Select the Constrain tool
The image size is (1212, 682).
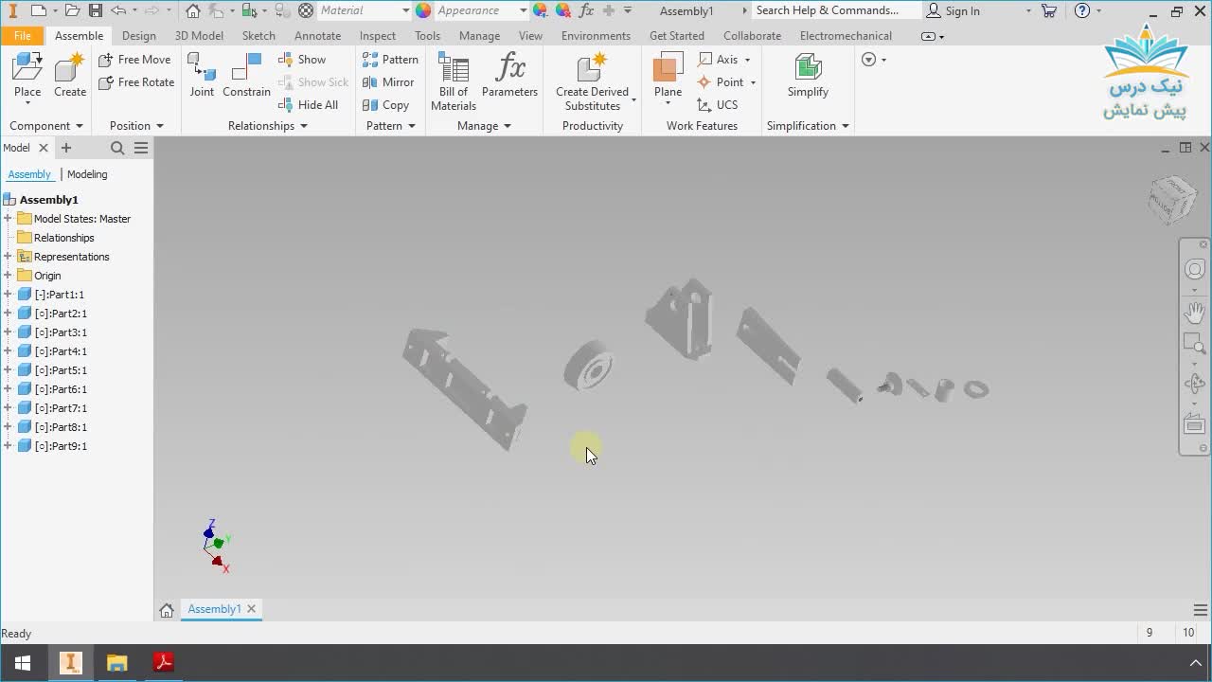point(246,74)
